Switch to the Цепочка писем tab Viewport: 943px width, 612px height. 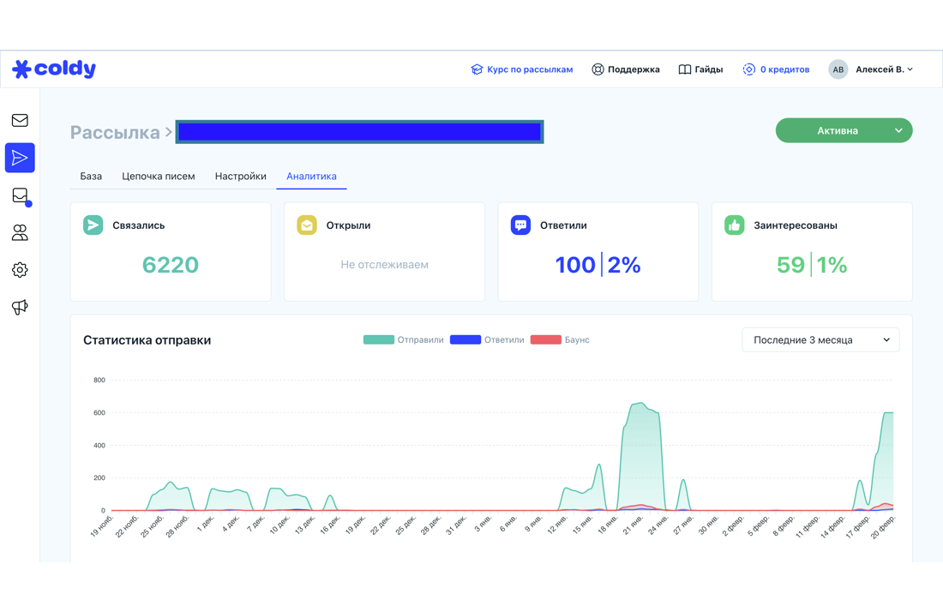click(x=159, y=177)
